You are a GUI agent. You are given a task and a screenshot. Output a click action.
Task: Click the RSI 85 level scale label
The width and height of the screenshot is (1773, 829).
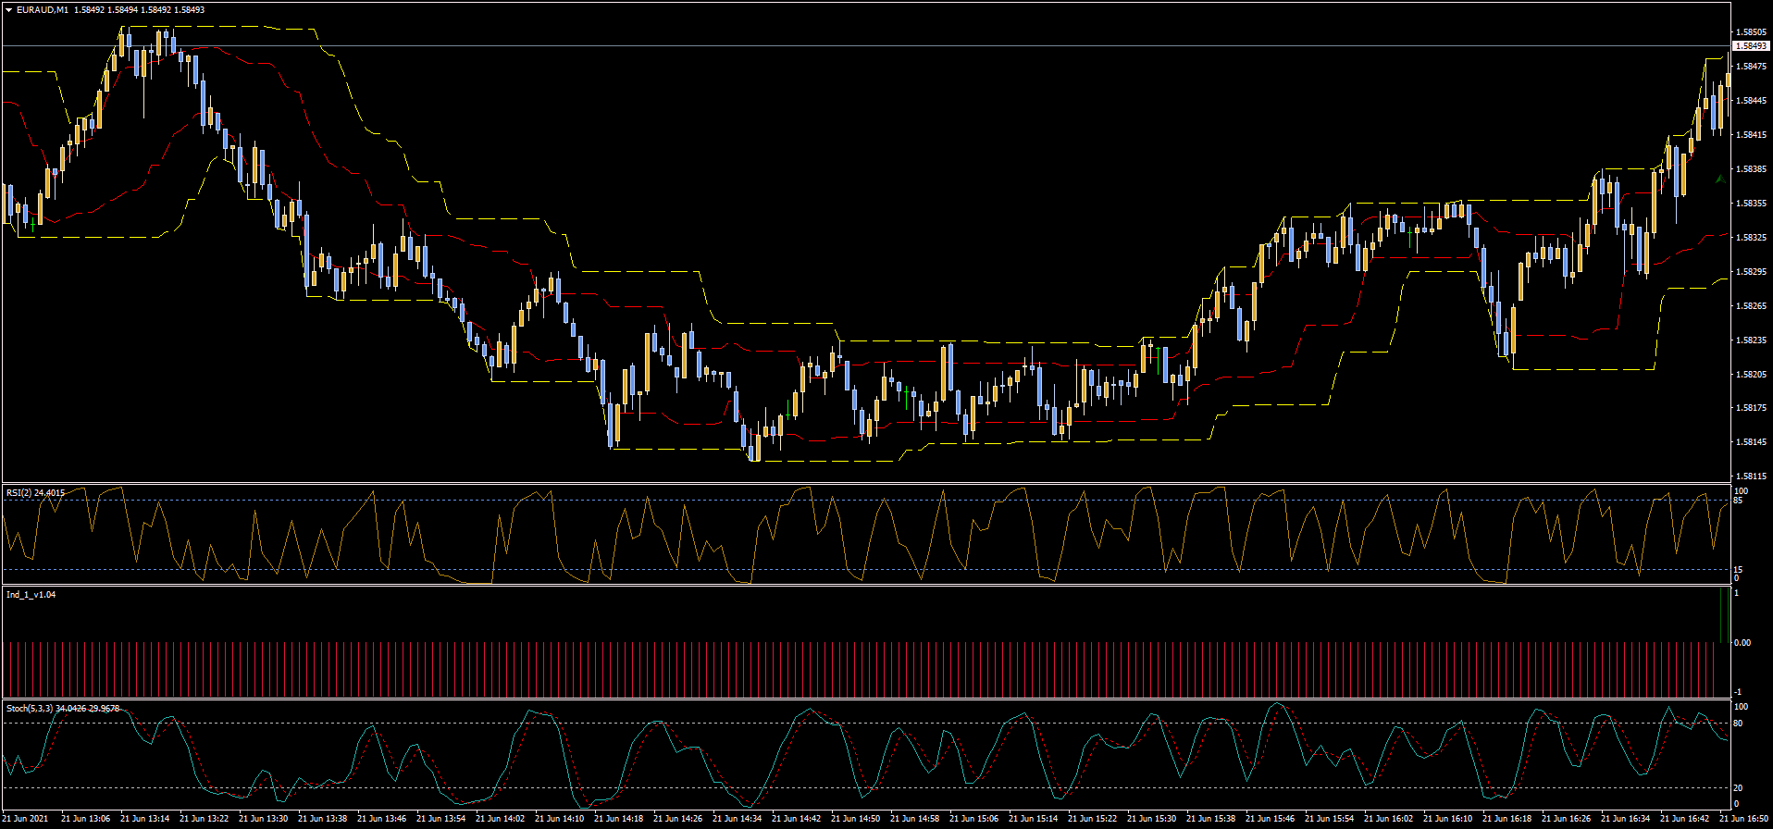[x=1738, y=501]
